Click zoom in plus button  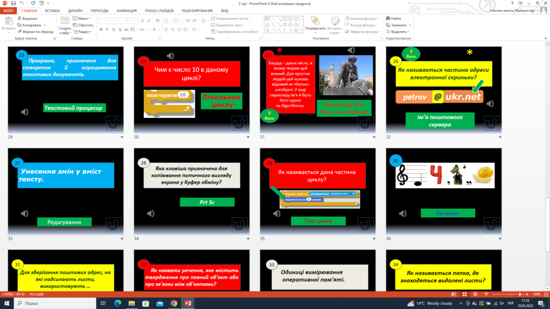(527, 294)
